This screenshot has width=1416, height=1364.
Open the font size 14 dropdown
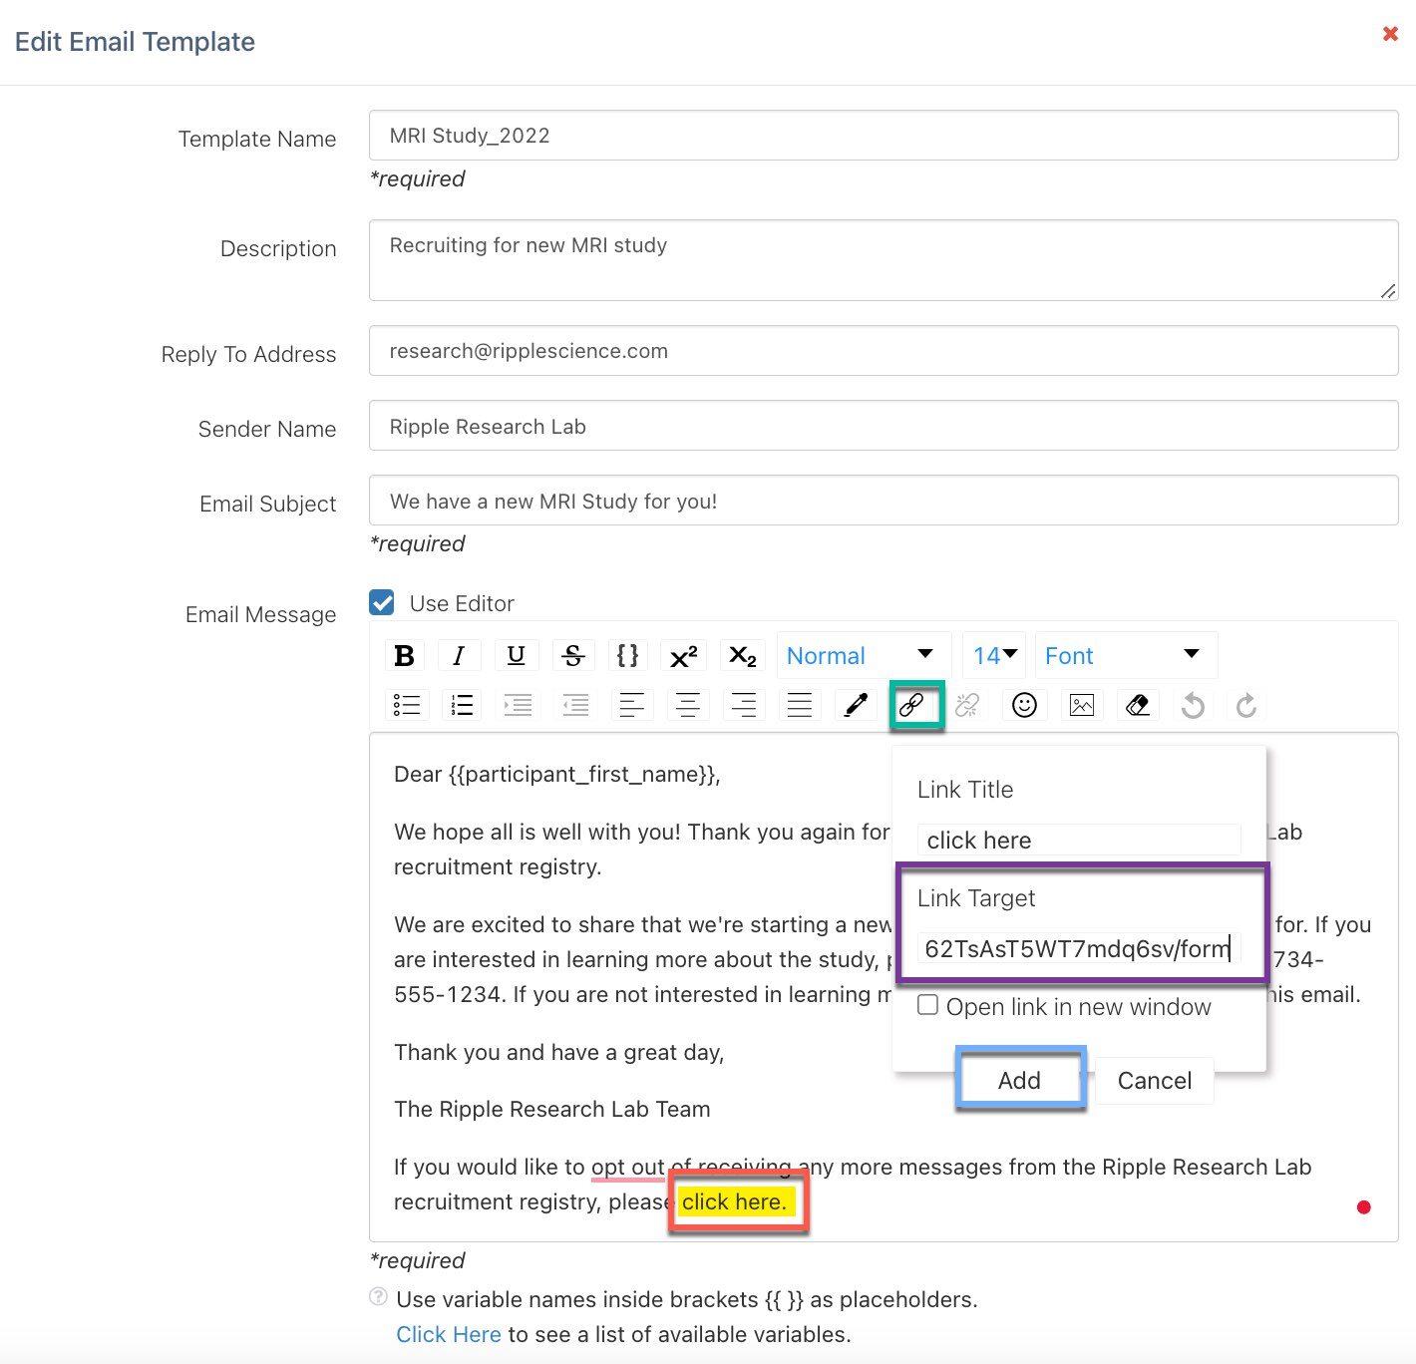pos(994,655)
